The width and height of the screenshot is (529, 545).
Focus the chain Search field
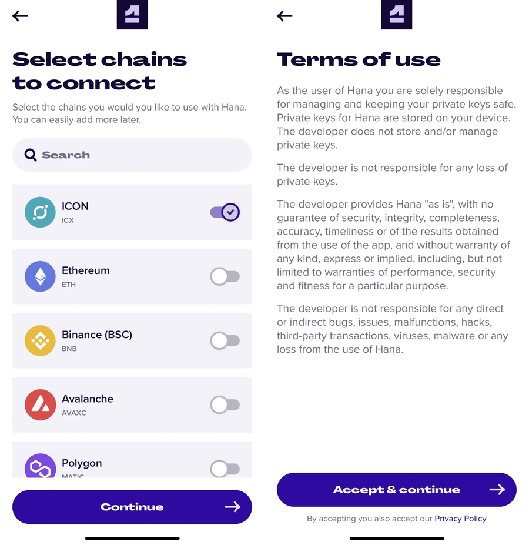(x=141, y=155)
